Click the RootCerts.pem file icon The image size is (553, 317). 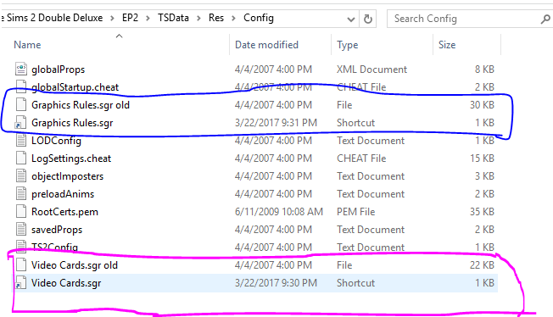[x=21, y=212]
